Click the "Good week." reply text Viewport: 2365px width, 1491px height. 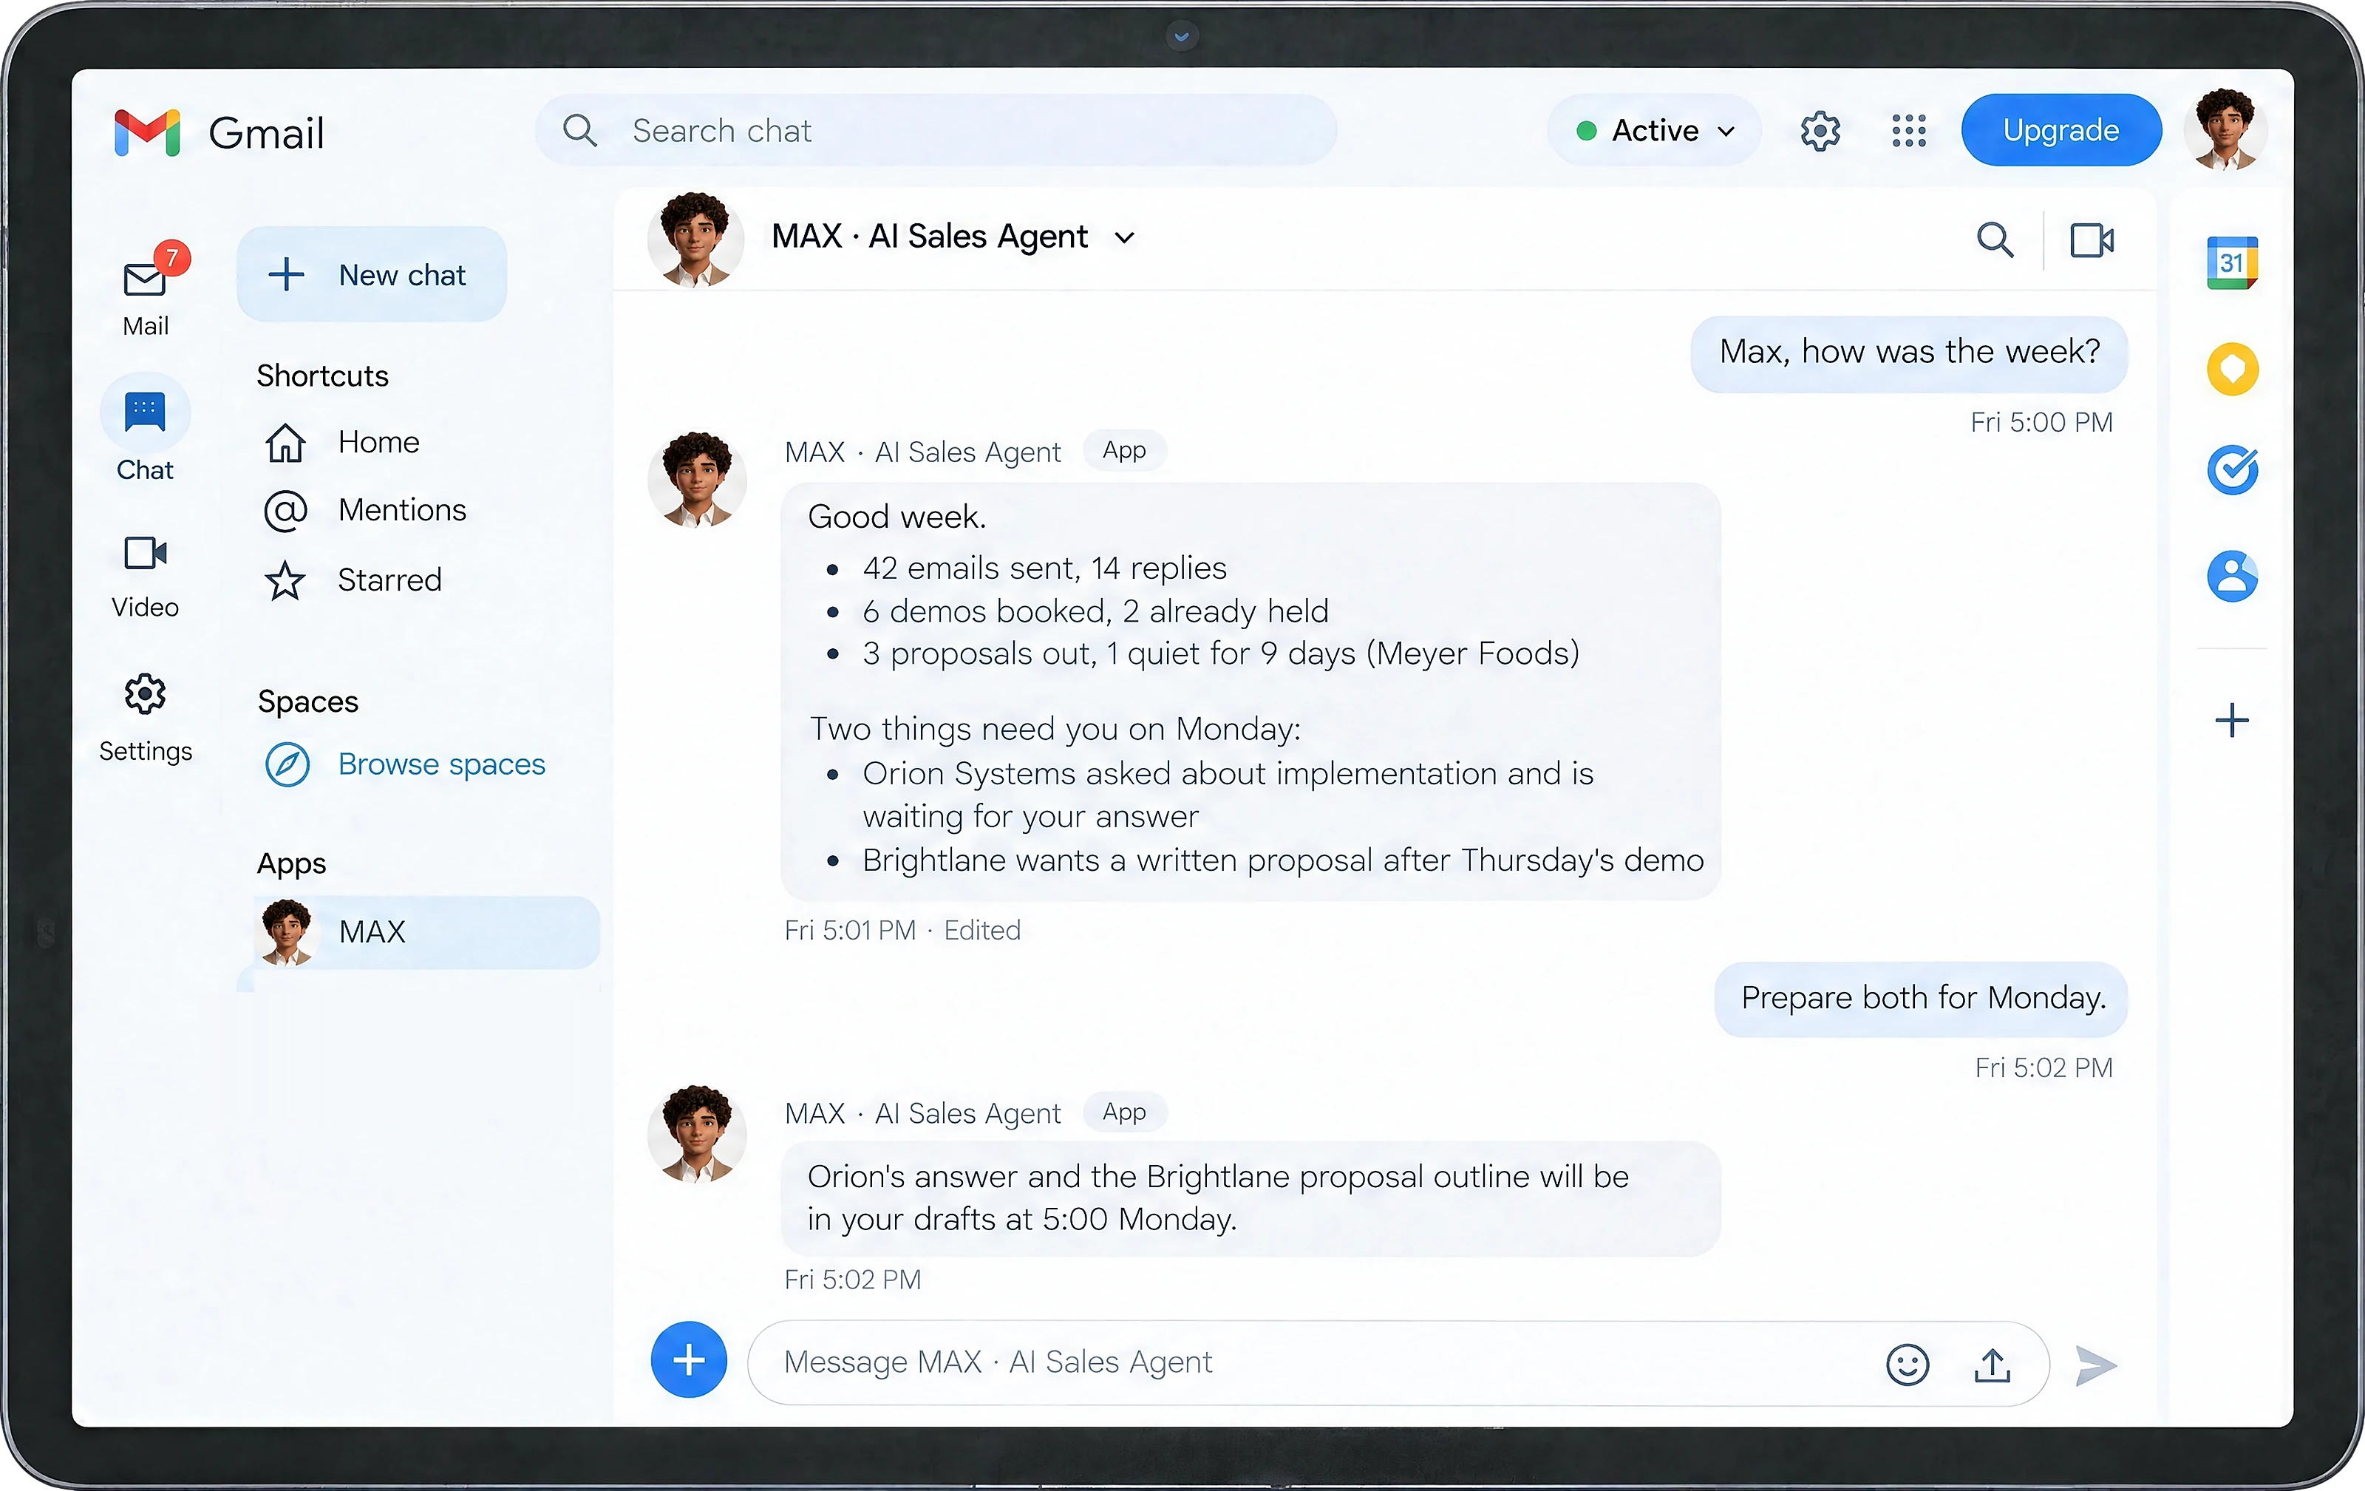point(896,517)
